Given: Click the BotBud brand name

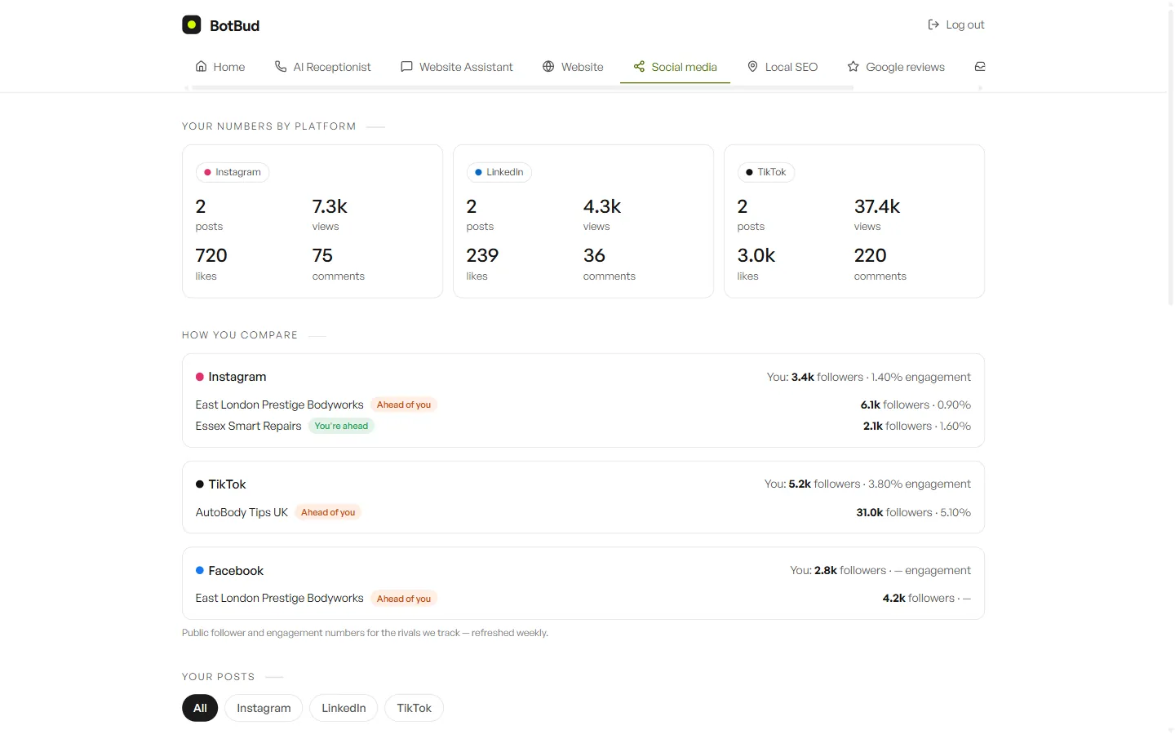Looking at the screenshot, I should pos(234,25).
